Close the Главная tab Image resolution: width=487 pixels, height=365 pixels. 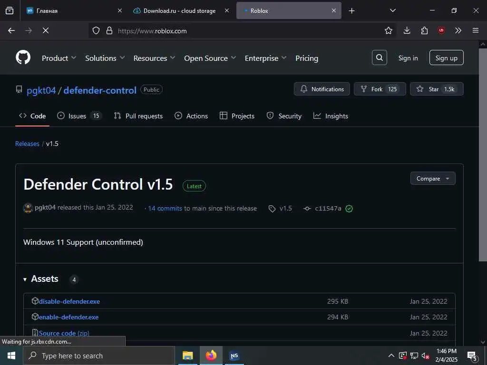120,10
